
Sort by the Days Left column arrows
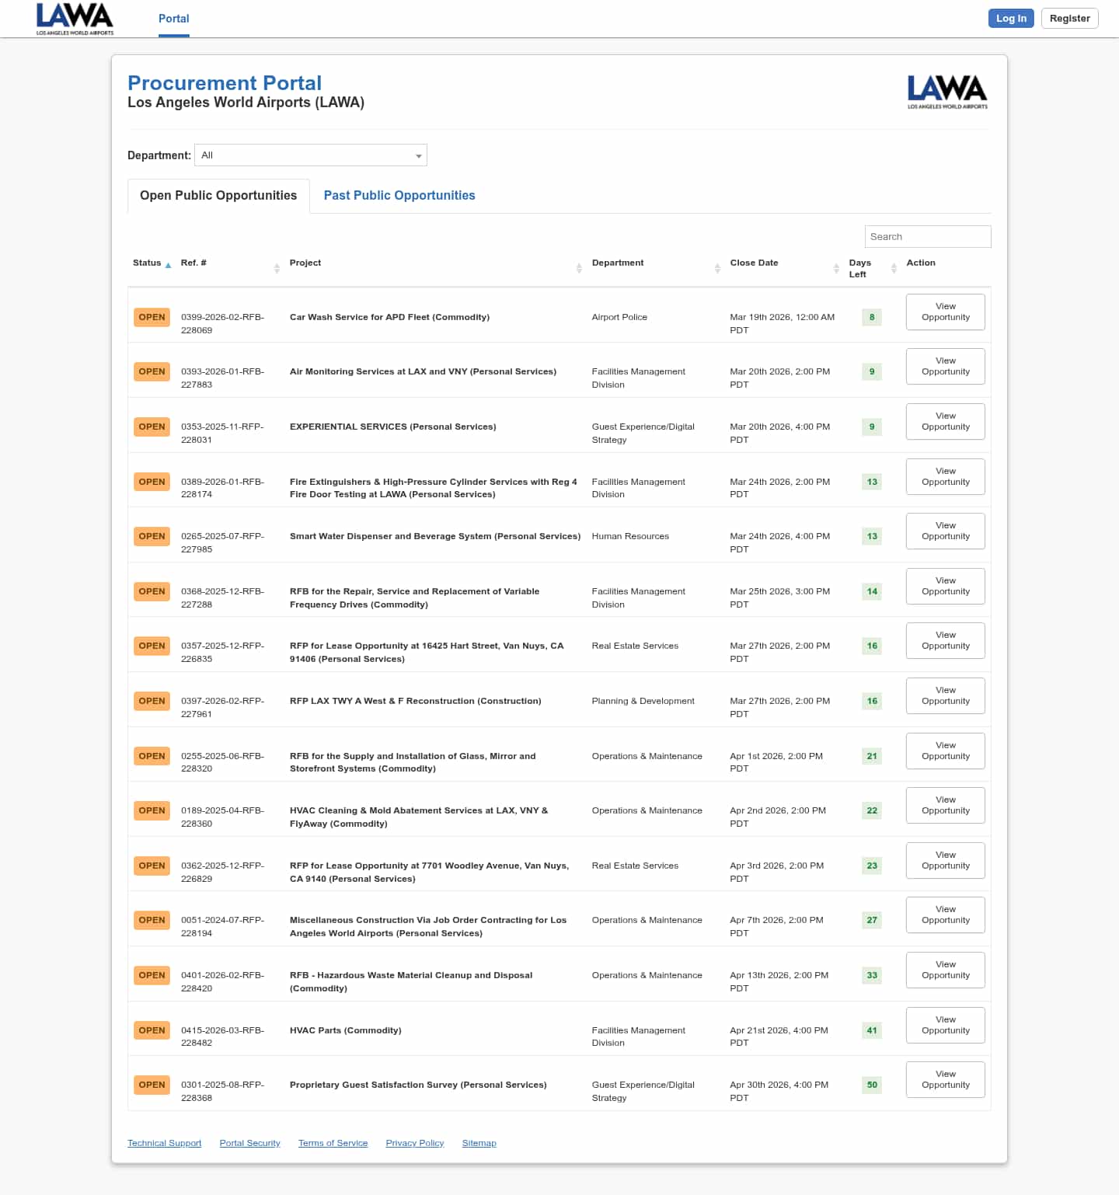point(894,268)
